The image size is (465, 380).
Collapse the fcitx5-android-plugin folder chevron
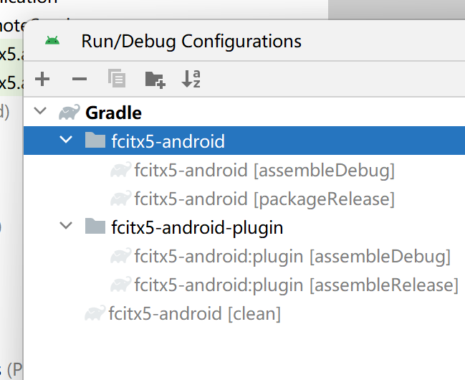(x=67, y=227)
